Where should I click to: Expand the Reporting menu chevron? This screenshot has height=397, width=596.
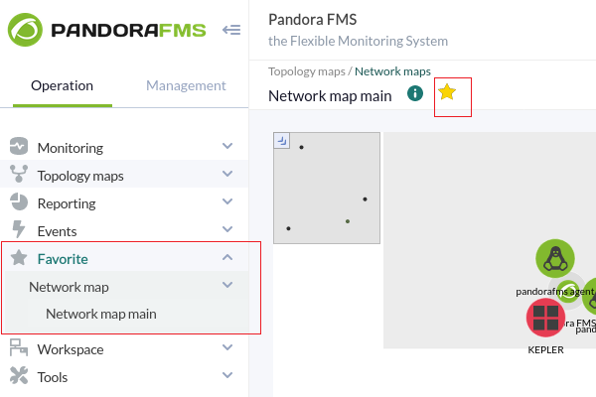pos(227,201)
